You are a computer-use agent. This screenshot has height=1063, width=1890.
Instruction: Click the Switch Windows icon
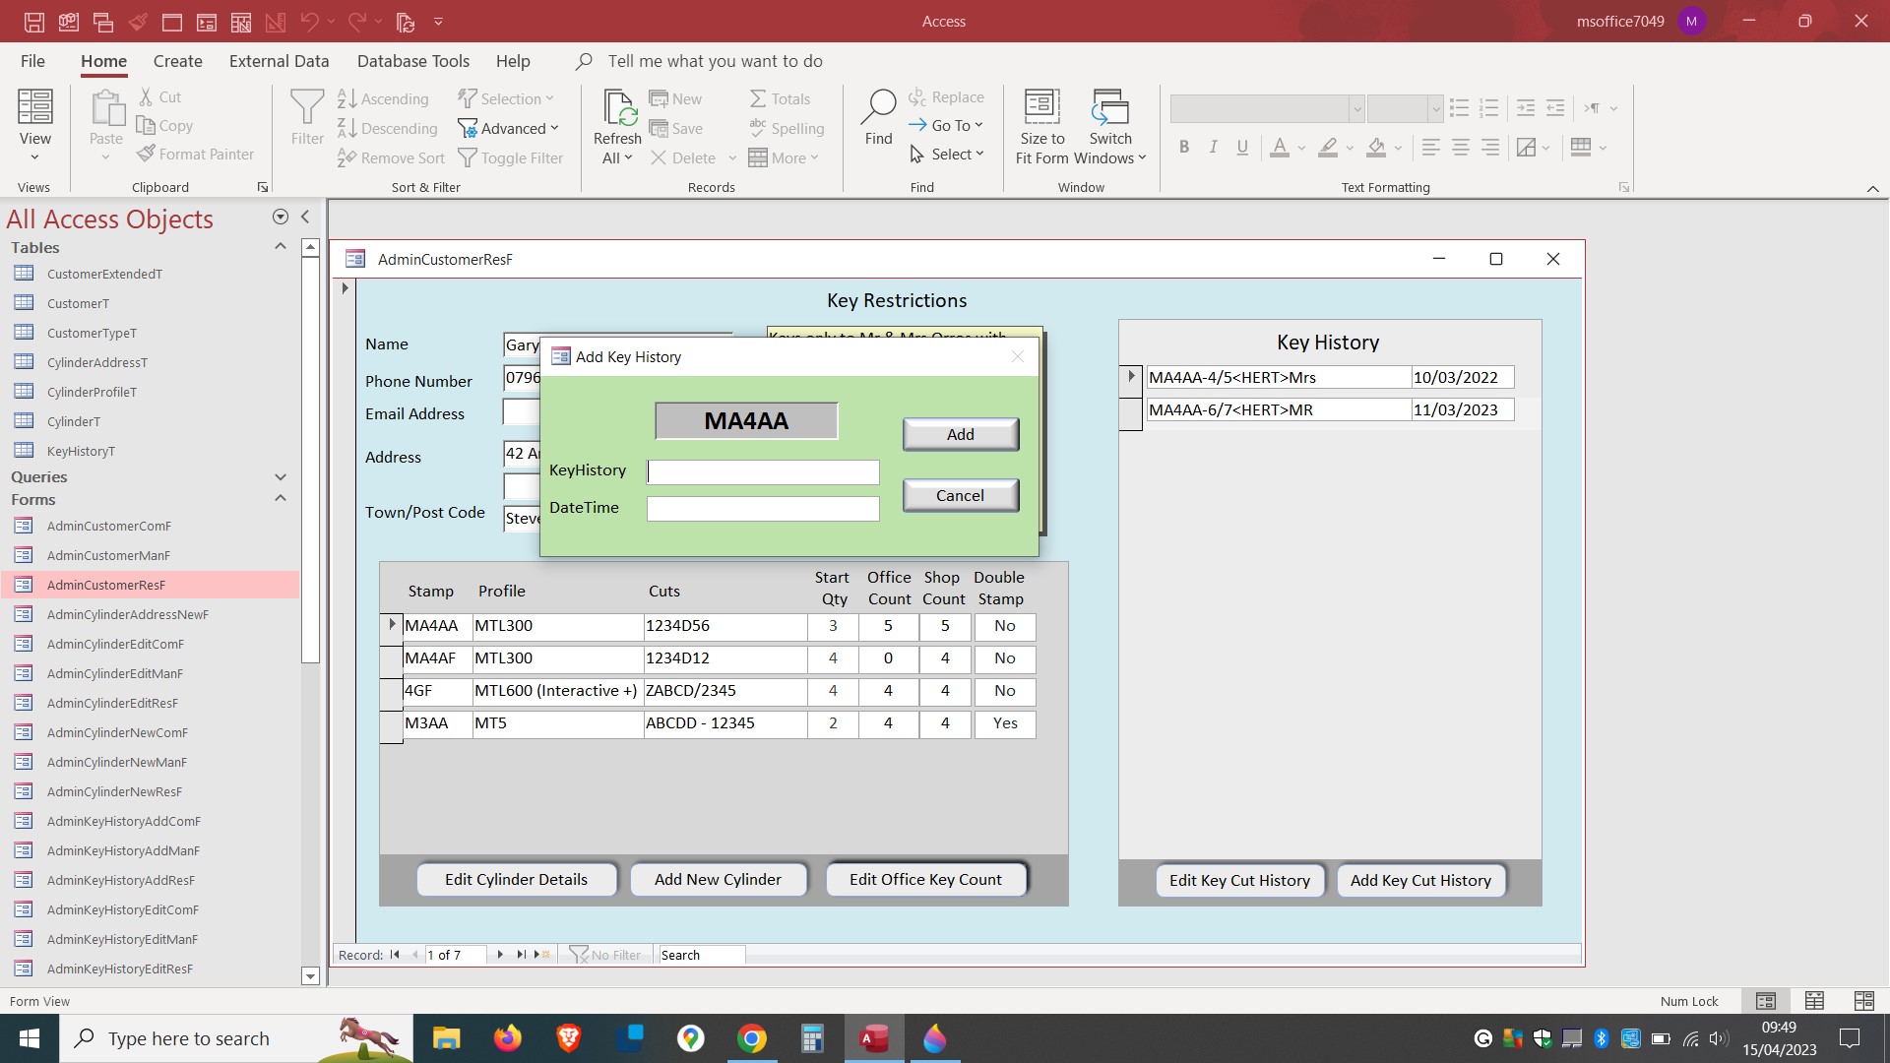[x=1110, y=106]
